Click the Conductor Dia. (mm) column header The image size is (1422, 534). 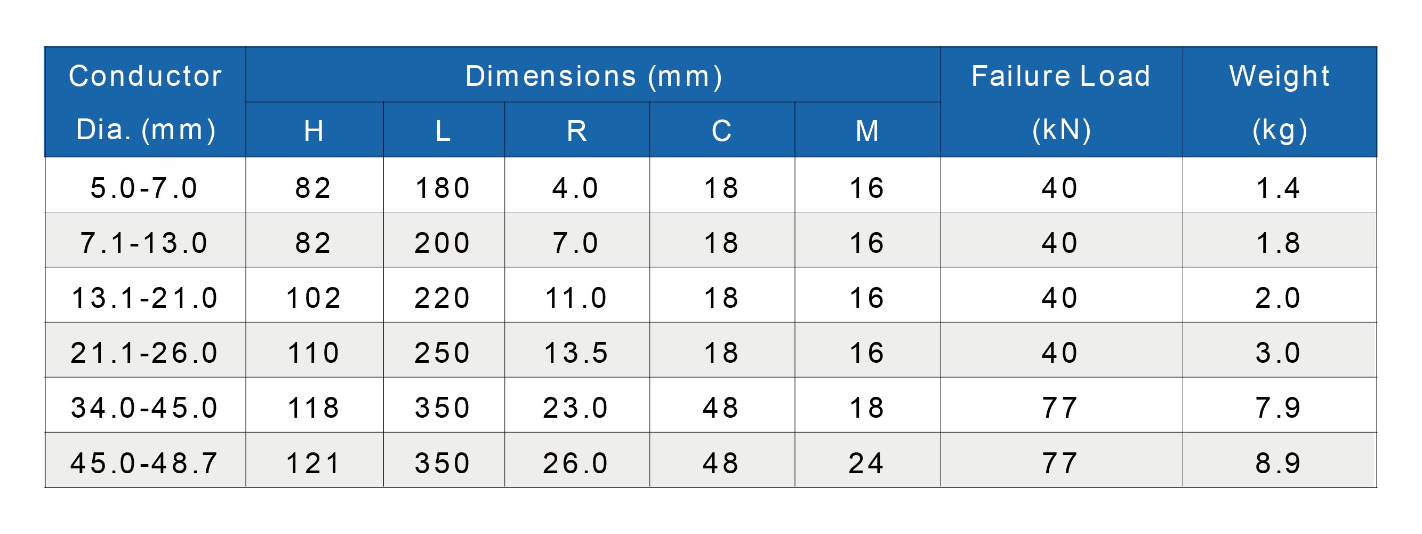(144, 102)
